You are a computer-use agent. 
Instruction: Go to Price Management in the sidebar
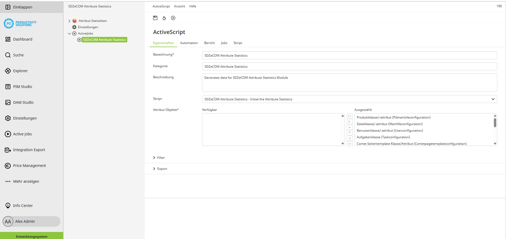point(29,165)
